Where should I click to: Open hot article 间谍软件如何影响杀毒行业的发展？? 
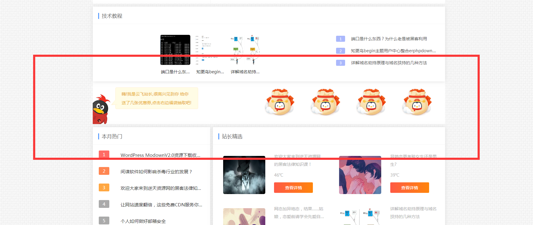point(156,172)
